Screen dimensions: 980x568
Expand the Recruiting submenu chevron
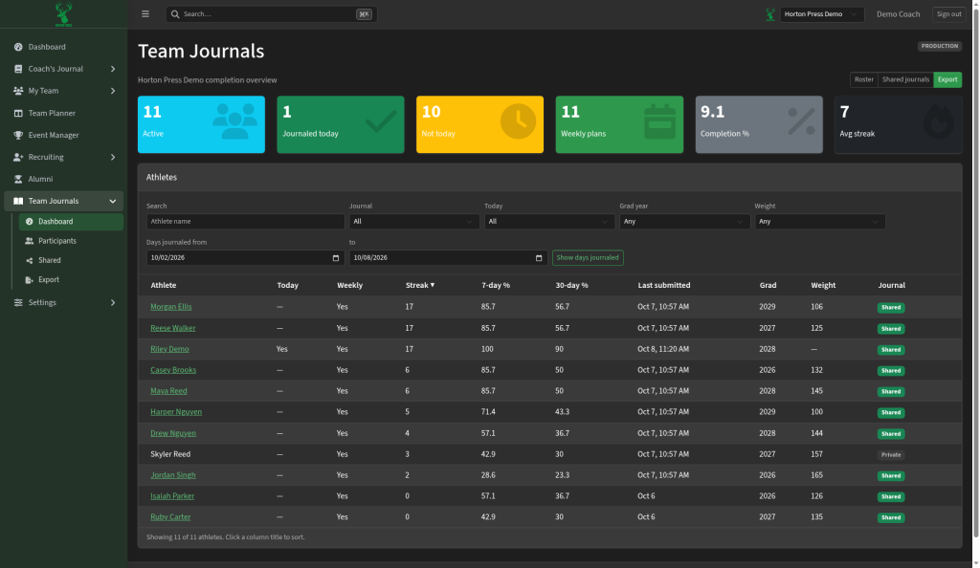[x=113, y=157]
